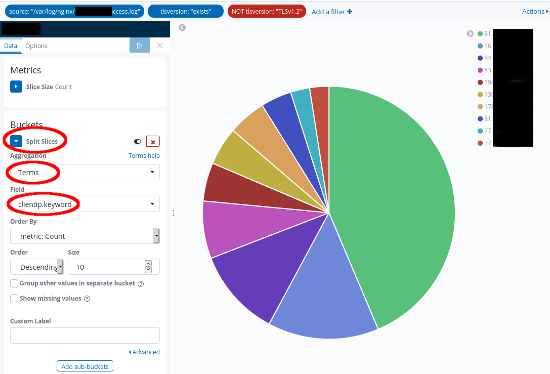Click the three-dot panel resize handle
The width and height of the screenshot is (550, 374).
(x=173, y=213)
